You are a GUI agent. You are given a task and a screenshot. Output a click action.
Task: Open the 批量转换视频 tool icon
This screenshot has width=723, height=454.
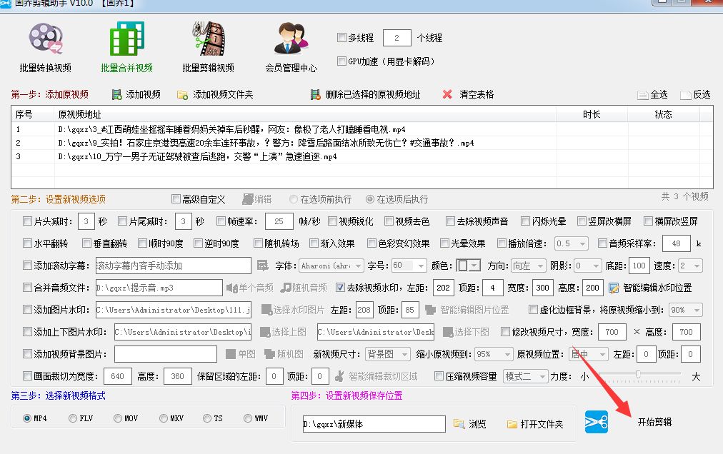(45, 39)
